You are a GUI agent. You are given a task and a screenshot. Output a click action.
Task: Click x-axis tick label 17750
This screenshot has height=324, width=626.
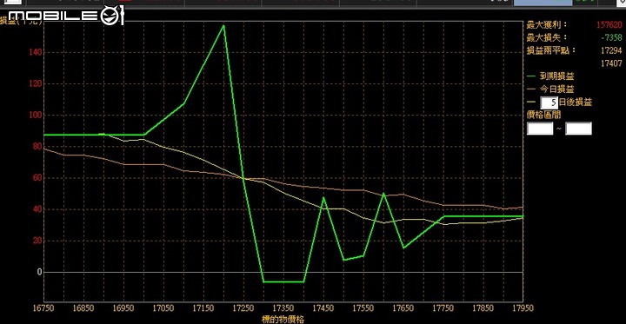coord(443,308)
